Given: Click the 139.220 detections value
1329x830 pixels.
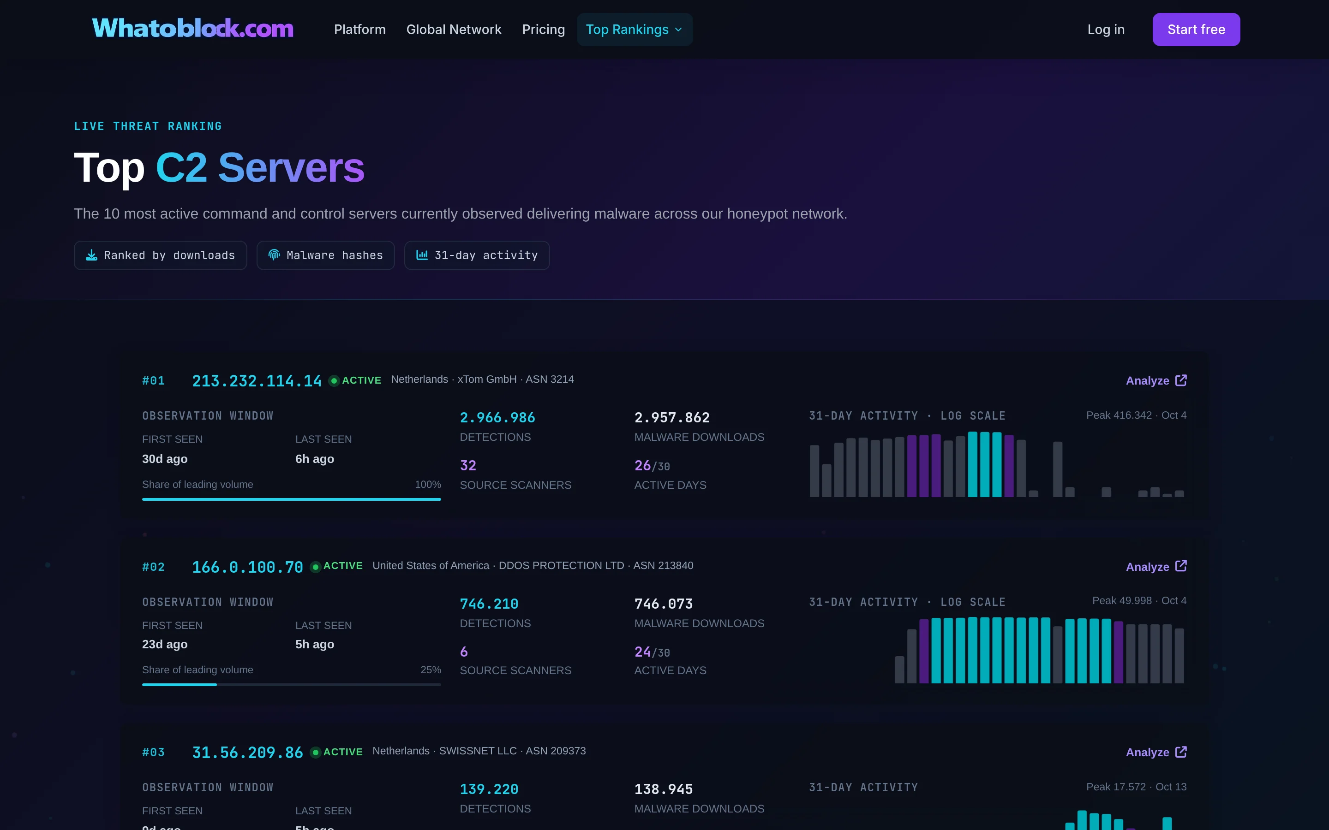Looking at the screenshot, I should [489, 789].
